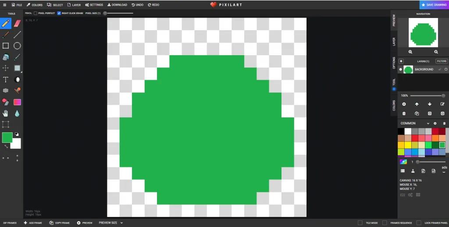Move layer up with arrow icon
The width and height of the screenshot is (449, 227).
coord(417,104)
